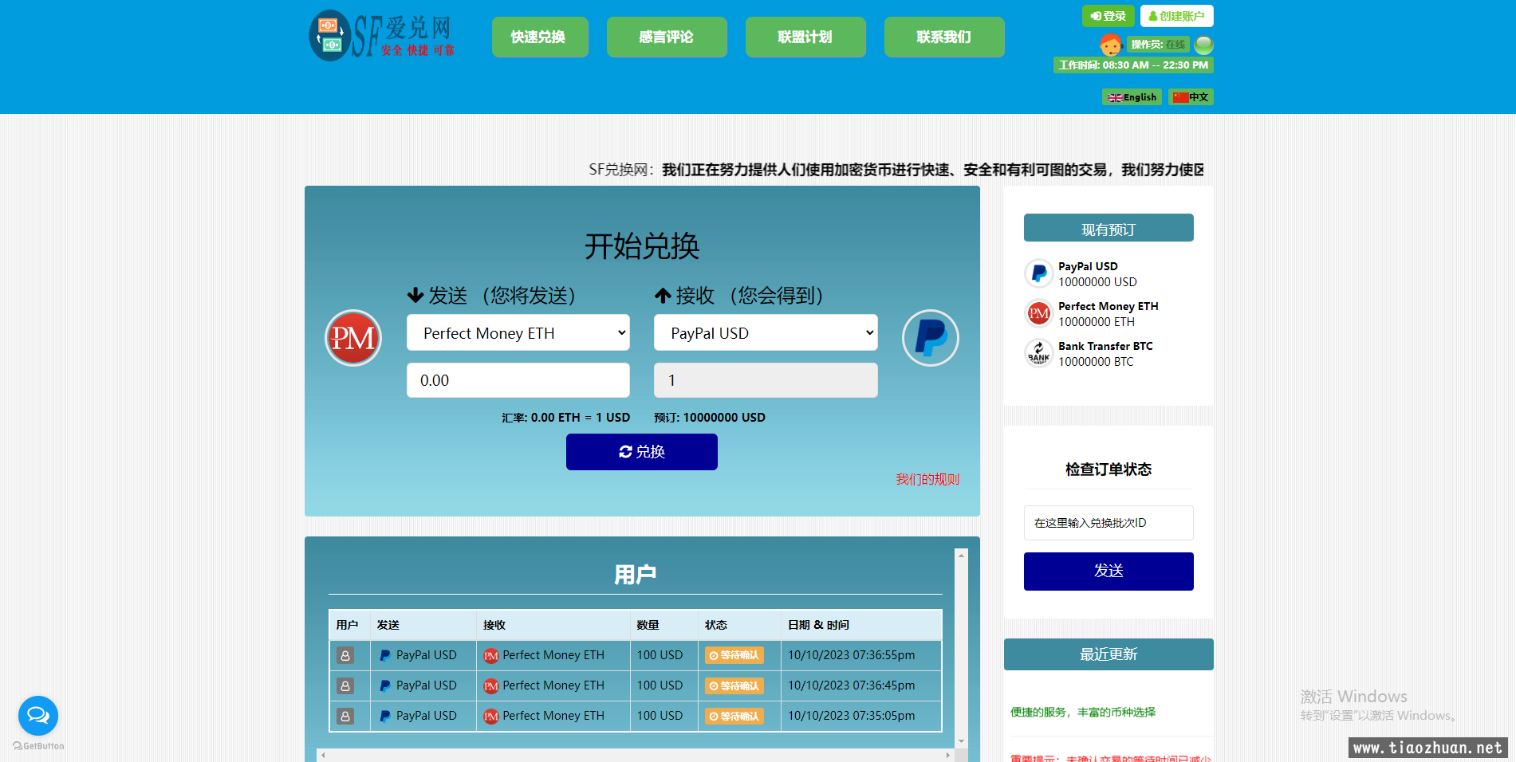Click the '10/10/2023 07:36:45pm' cell
Image resolution: width=1516 pixels, height=762 pixels.
click(860, 685)
